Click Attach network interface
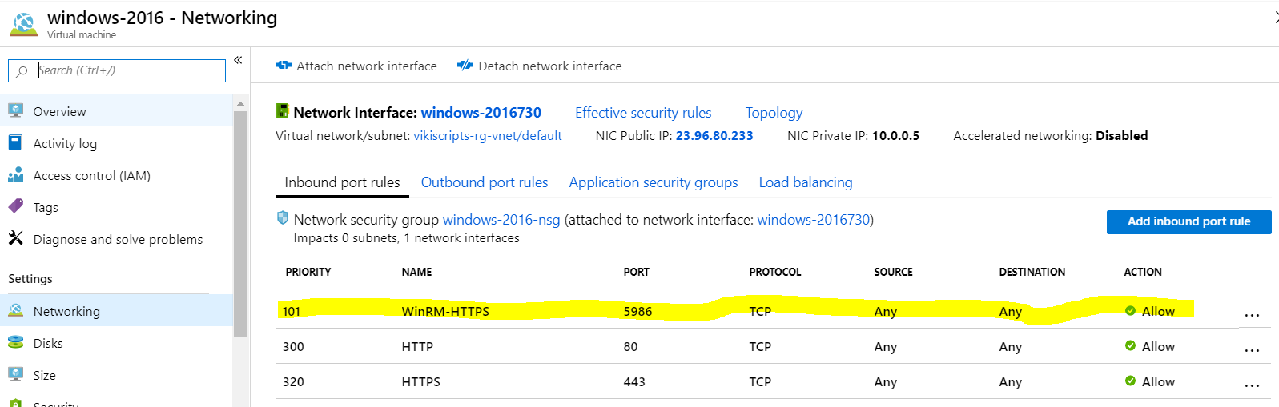The image size is (1279, 407). [356, 66]
